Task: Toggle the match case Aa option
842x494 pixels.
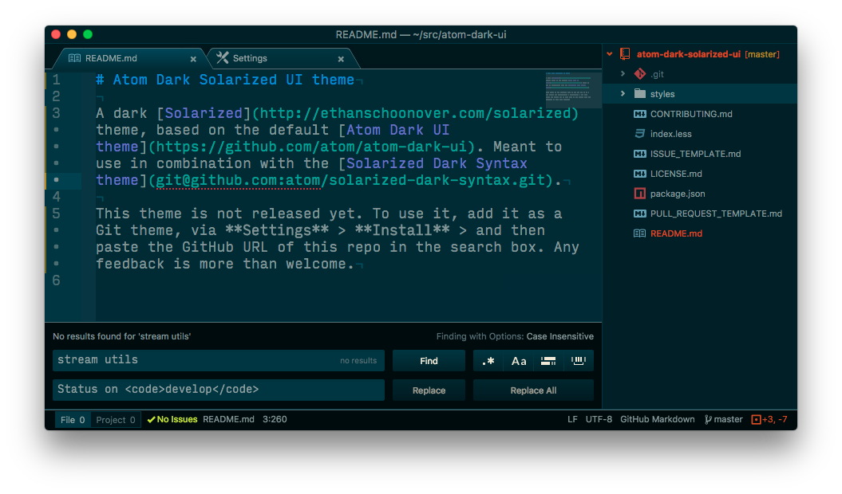Action: pos(518,361)
